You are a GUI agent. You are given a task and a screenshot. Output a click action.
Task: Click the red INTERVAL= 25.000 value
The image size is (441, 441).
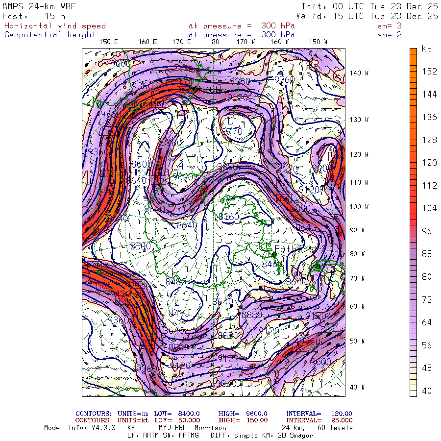319,420
